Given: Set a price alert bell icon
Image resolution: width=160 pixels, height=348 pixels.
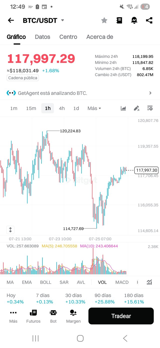Looking at the screenshot, I should [x=134, y=20].
